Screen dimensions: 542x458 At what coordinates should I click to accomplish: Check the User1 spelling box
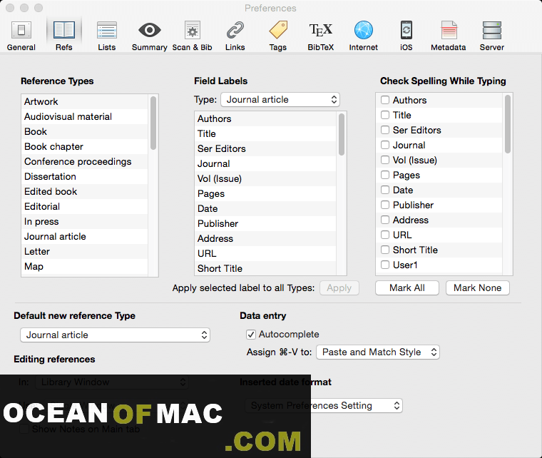385,265
